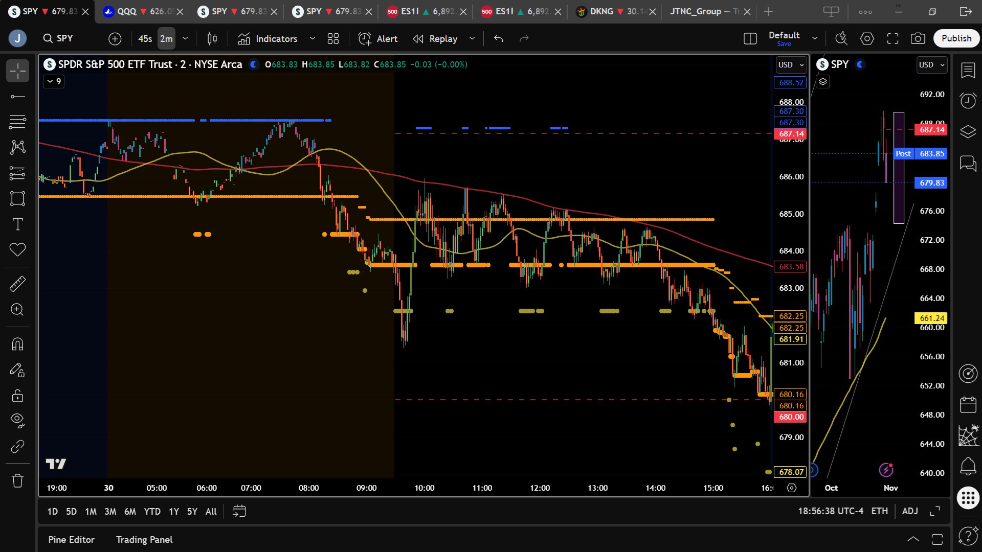The width and height of the screenshot is (982, 552).
Task: Open the Alert creation dialog
Action: [x=378, y=38]
